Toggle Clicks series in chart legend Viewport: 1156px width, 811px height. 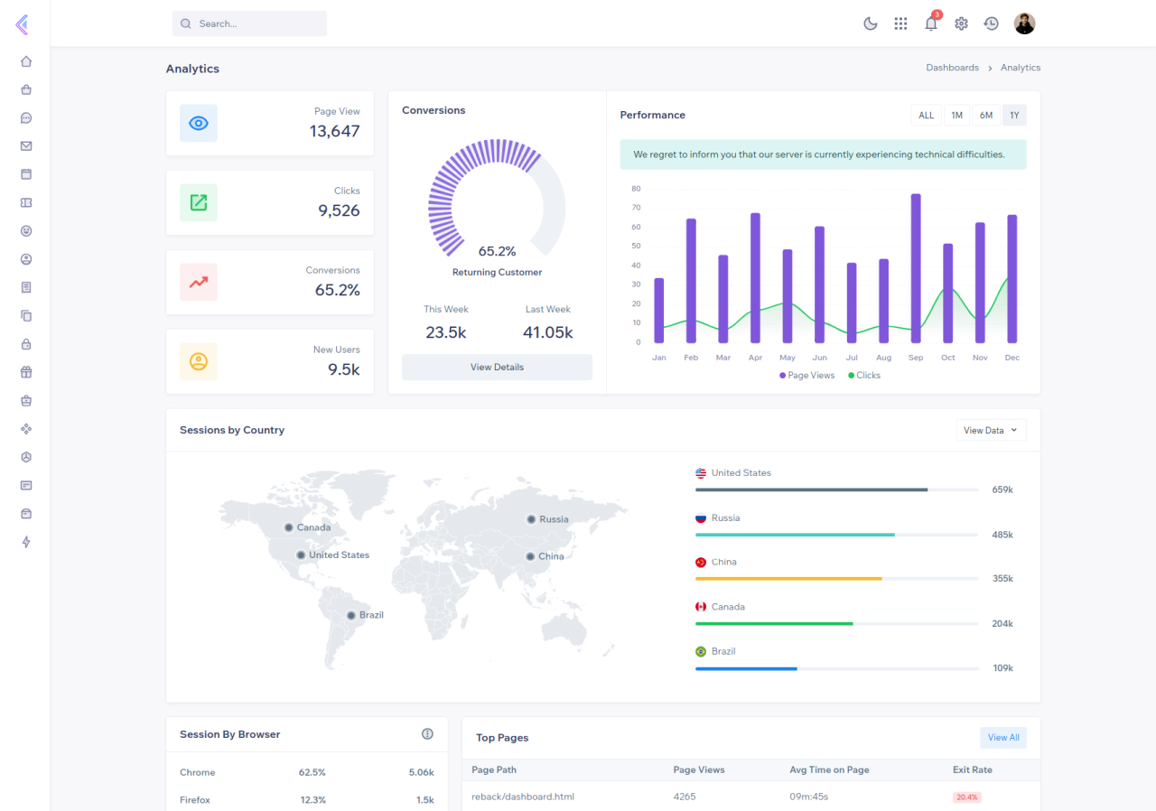click(864, 375)
